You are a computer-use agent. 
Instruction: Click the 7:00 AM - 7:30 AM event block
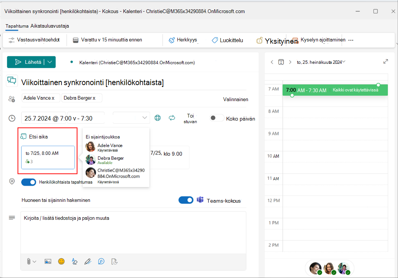335,90
